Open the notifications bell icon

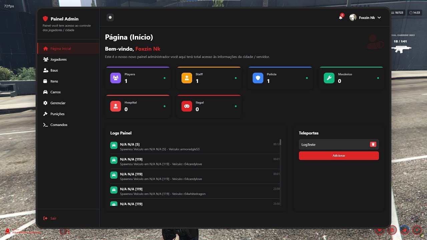[x=341, y=17]
